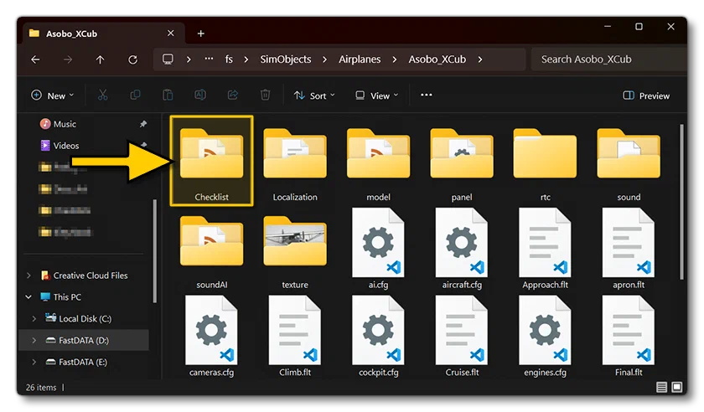
Task: Navigate to fs in address path
Action: pos(229,59)
